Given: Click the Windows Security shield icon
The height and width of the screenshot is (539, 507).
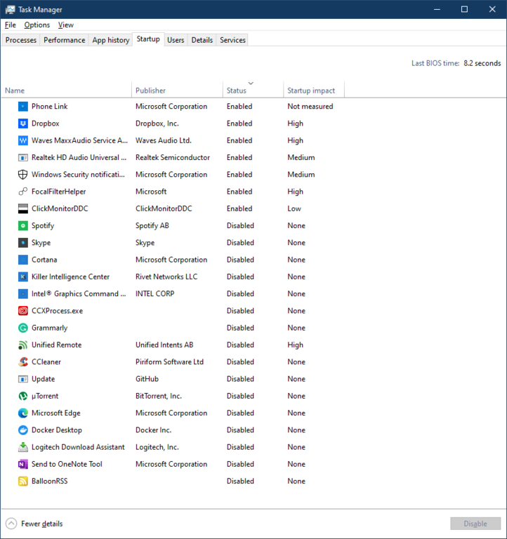Looking at the screenshot, I should [x=22, y=175].
